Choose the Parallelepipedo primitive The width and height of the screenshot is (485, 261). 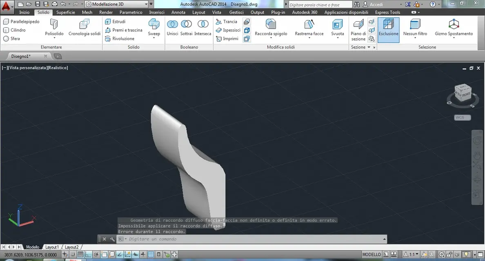pos(21,22)
